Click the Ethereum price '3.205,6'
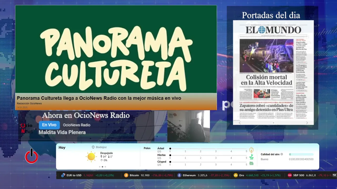 tap(202, 175)
